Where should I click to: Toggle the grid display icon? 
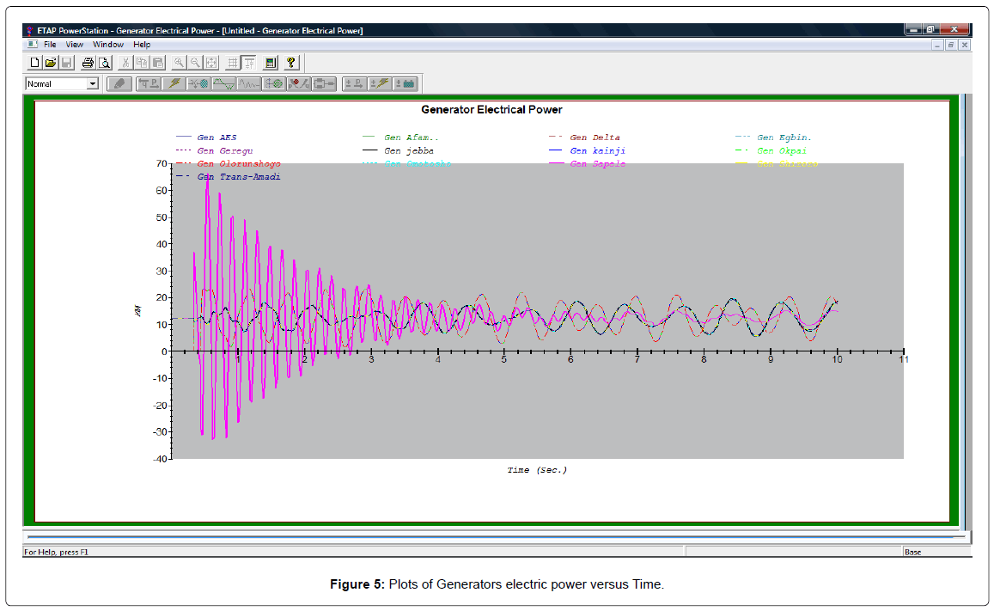(233, 62)
